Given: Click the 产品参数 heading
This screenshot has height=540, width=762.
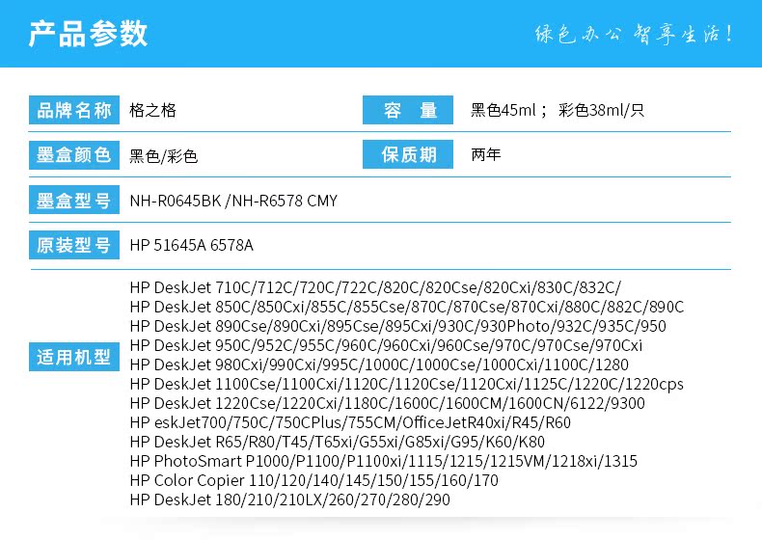Looking at the screenshot, I should [x=88, y=34].
